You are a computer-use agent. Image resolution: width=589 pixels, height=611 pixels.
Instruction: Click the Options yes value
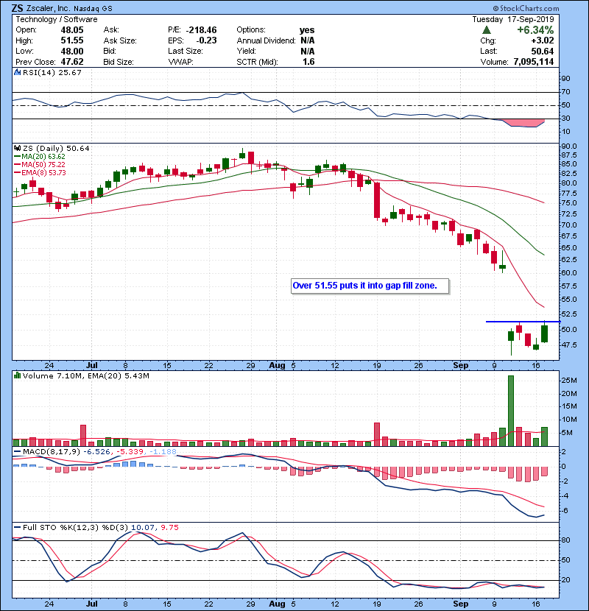[x=307, y=30]
